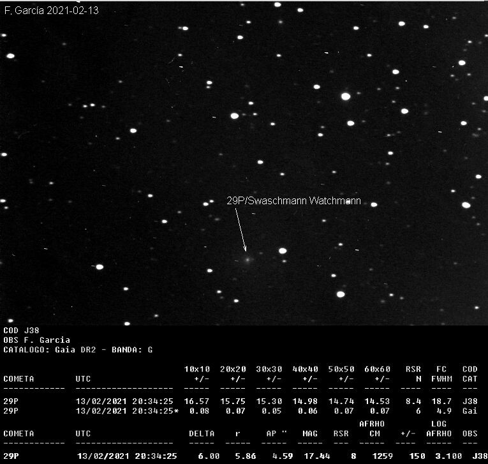Click the "RSR N" header in first table

coord(413,374)
